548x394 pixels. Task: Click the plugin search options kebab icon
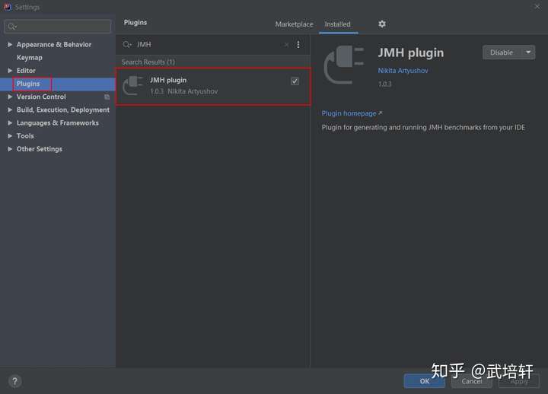pos(298,44)
